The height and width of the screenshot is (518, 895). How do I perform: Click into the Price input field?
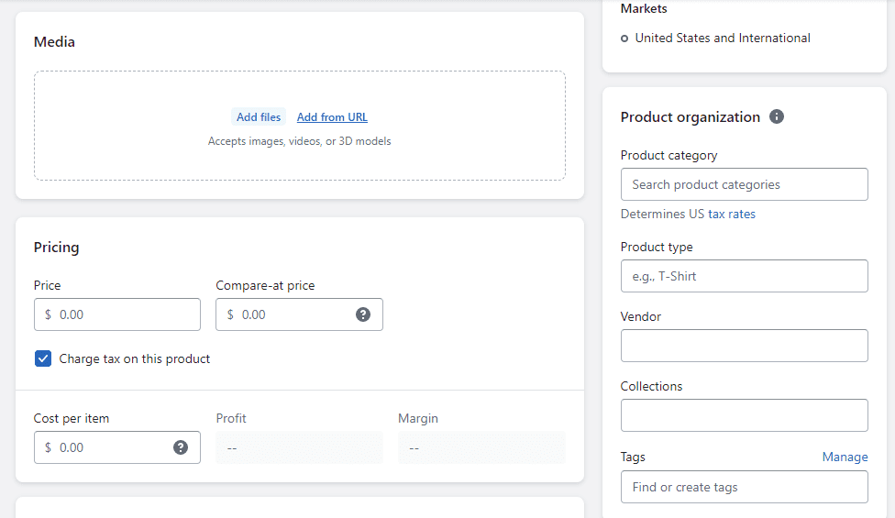[x=117, y=314]
